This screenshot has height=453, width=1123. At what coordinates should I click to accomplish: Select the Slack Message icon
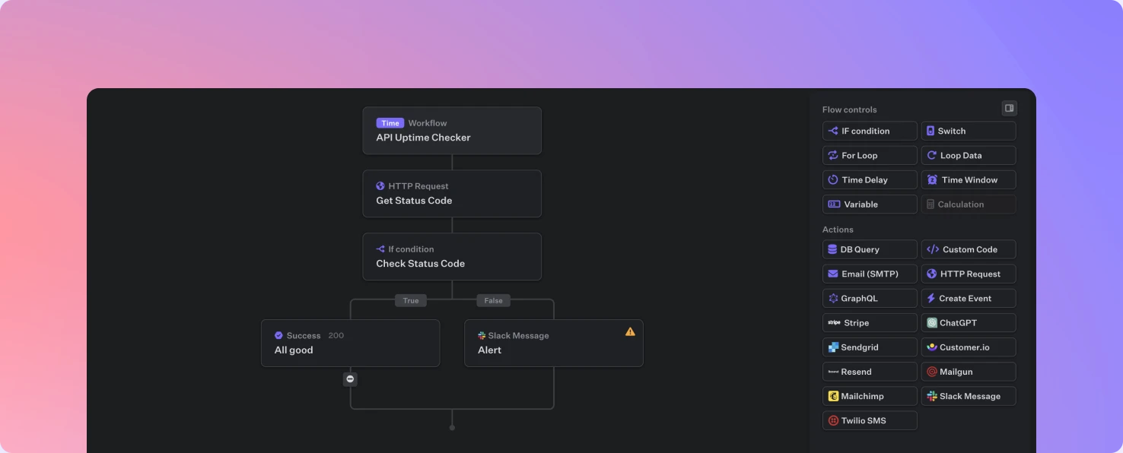coord(931,395)
